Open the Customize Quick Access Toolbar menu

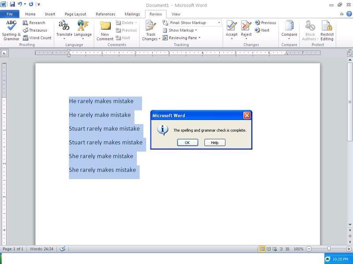(x=39, y=4)
